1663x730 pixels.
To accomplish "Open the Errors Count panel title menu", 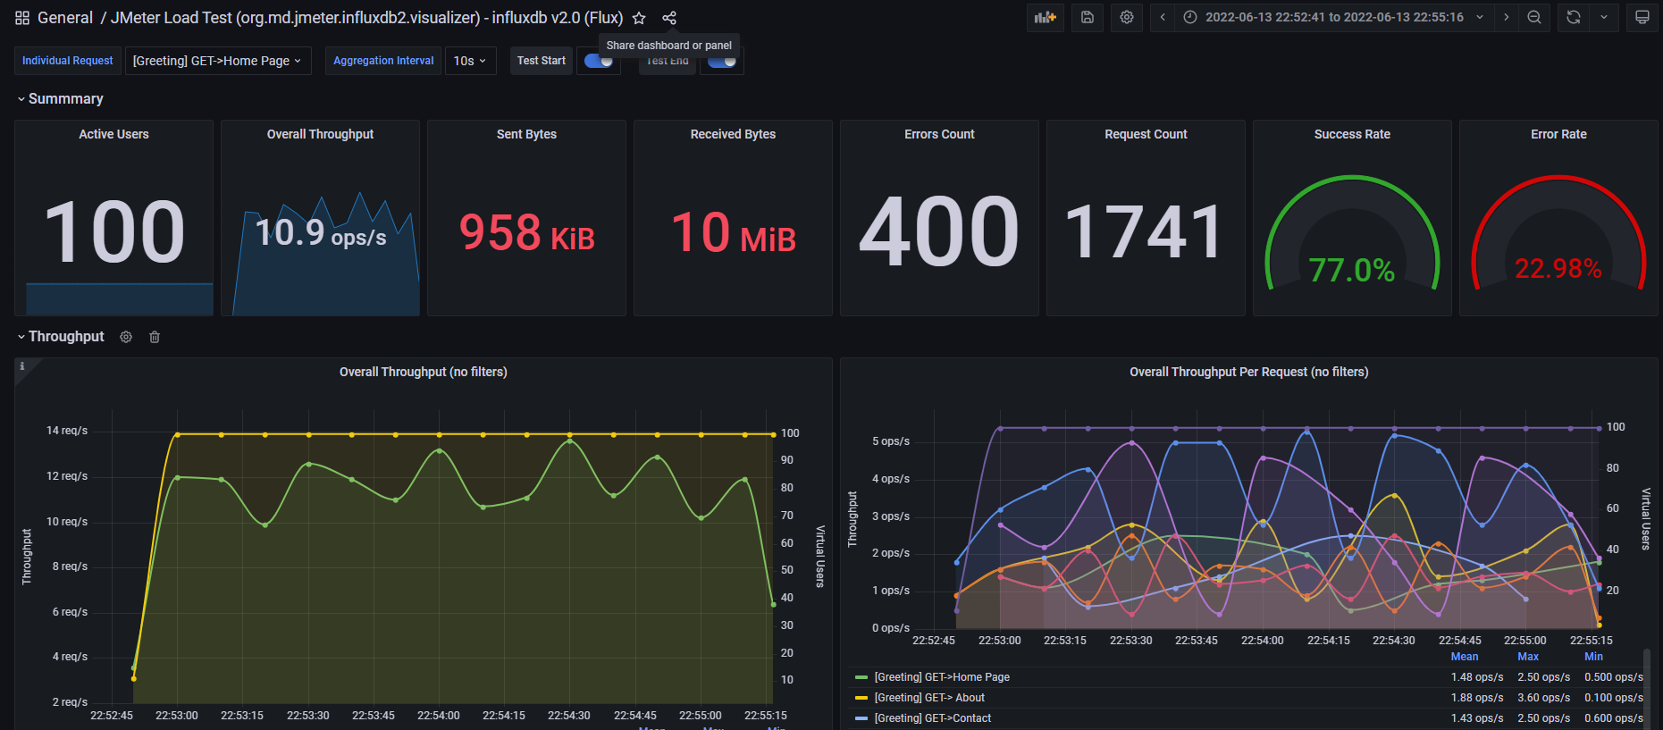I will (939, 134).
